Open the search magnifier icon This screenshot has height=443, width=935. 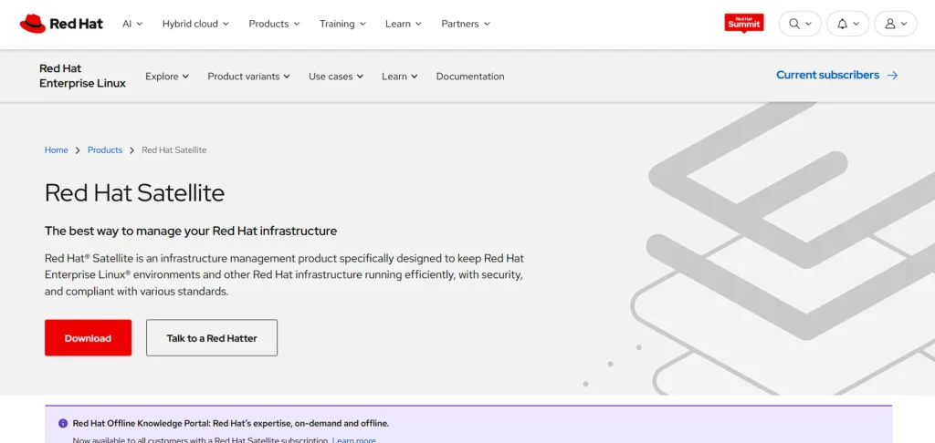[x=794, y=24]
